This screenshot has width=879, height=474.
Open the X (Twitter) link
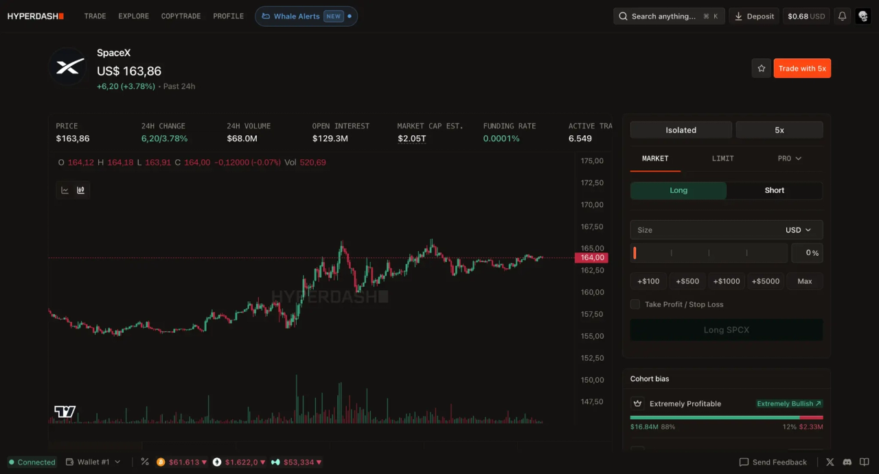pos(830,462)
